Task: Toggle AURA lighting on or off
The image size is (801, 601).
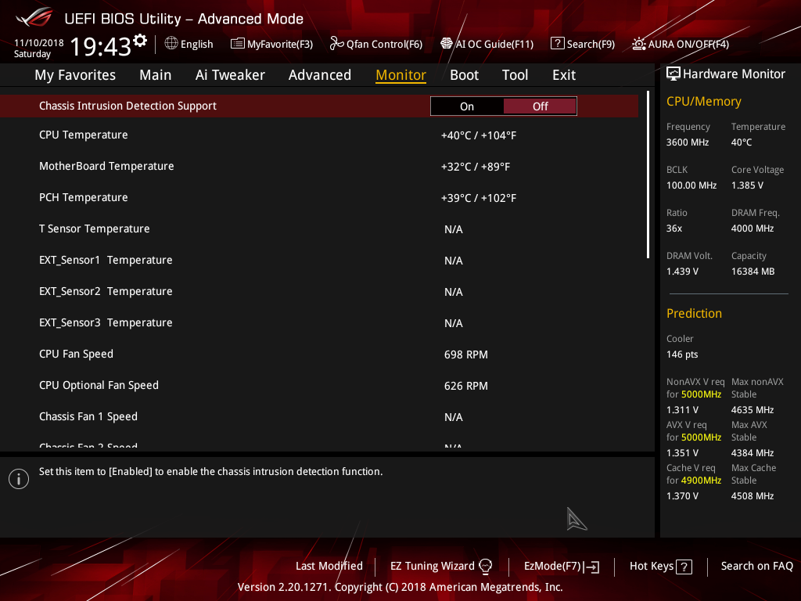Action: 679,44
